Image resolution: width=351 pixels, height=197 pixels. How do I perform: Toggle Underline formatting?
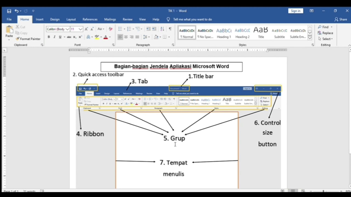[60, 37]
